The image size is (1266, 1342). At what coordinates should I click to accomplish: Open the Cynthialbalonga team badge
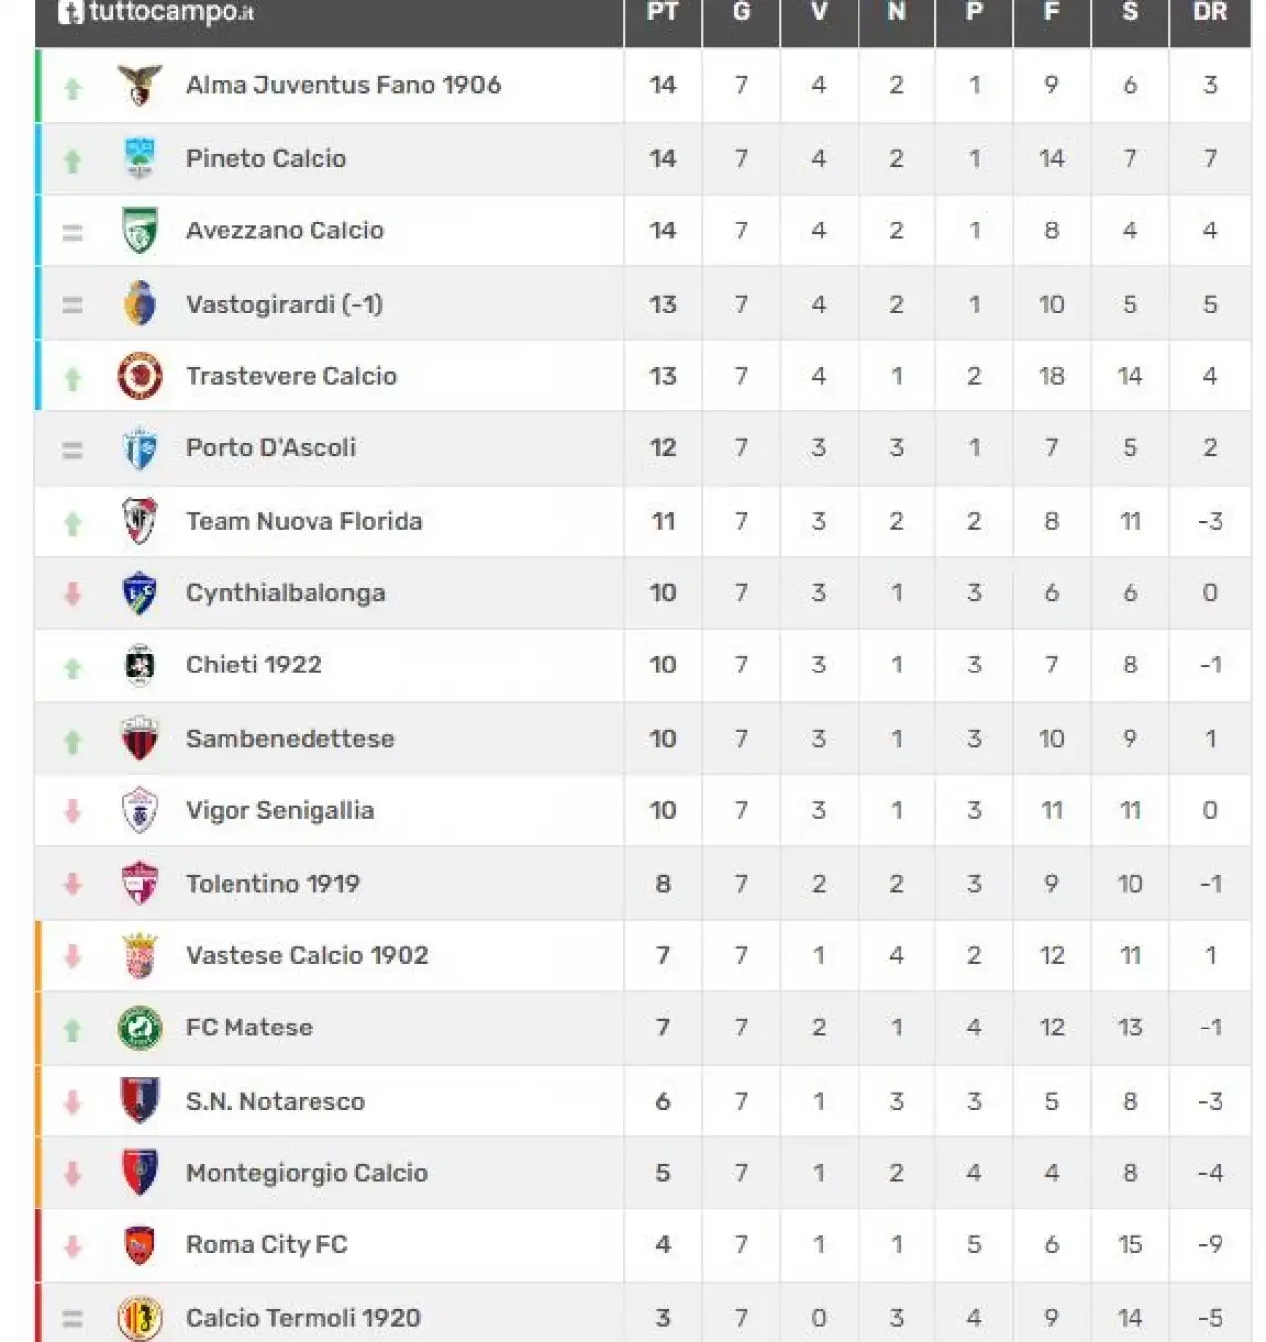[x=139, y=593]
